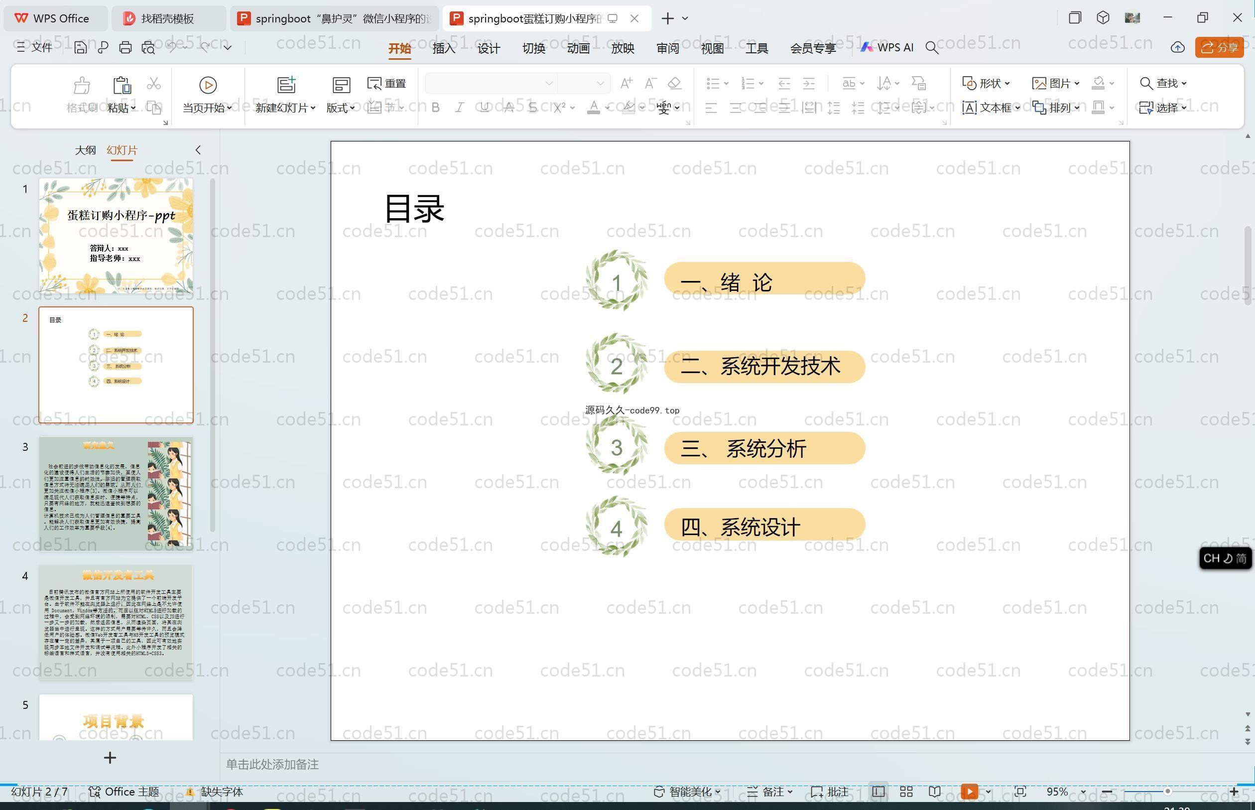Click the orange slideshow play button
Viewport: 1255px width, 810px height.
coord(970,792)
